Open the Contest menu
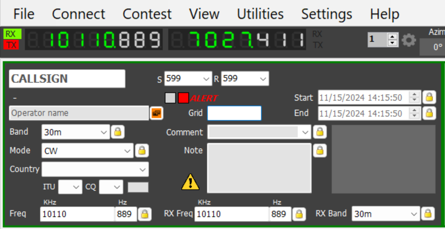Image resolution: width=445 pixels, height=229 pixels. [x=147, y=14]
